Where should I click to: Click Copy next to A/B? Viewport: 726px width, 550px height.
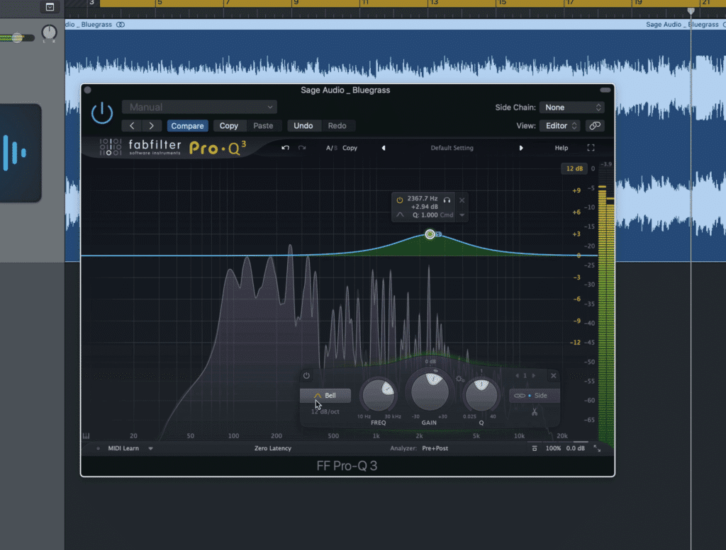[x=350, y=148]
